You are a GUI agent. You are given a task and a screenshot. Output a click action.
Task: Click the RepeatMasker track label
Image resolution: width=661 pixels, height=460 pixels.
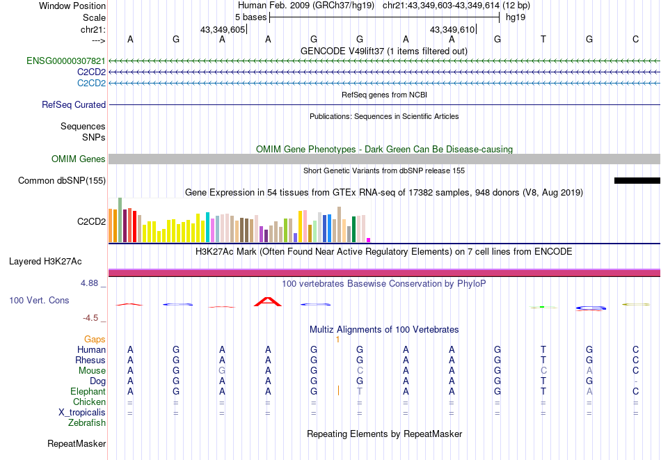coord(77,443)
